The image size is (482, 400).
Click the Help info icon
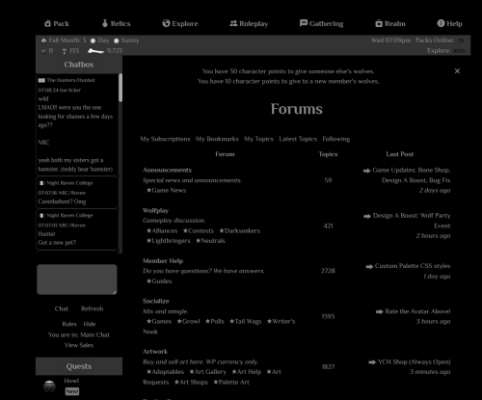441,23
